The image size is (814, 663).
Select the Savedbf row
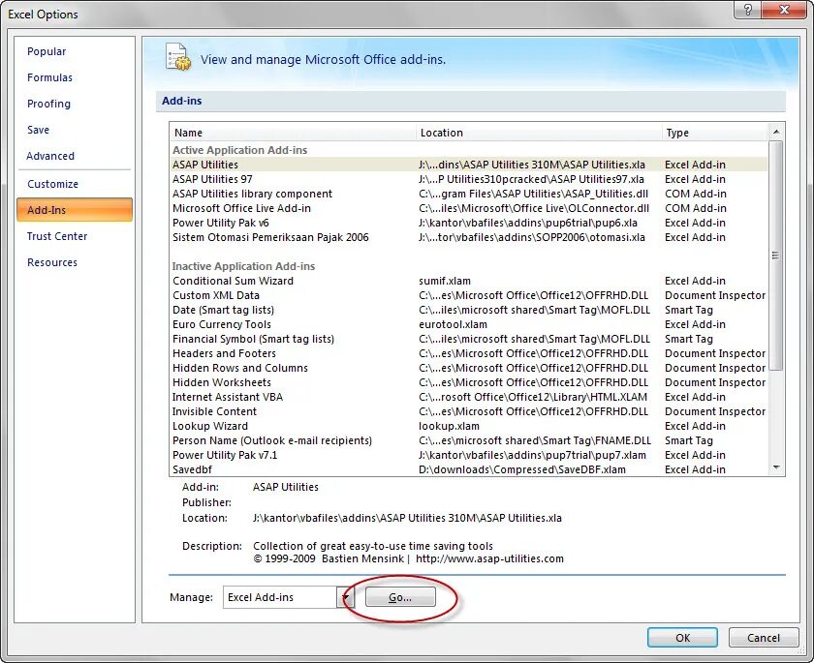469,469
